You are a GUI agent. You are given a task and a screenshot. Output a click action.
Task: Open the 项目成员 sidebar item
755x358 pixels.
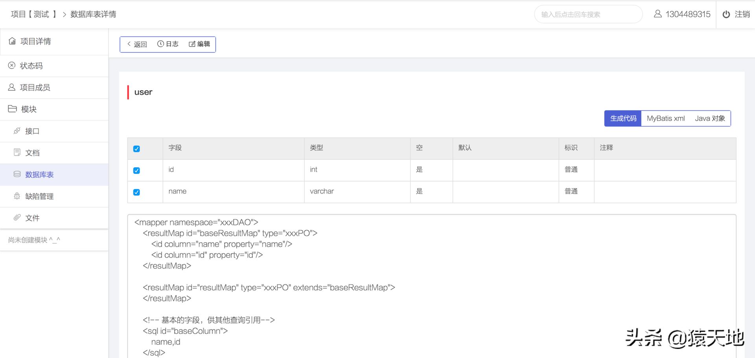click(54, 88)
